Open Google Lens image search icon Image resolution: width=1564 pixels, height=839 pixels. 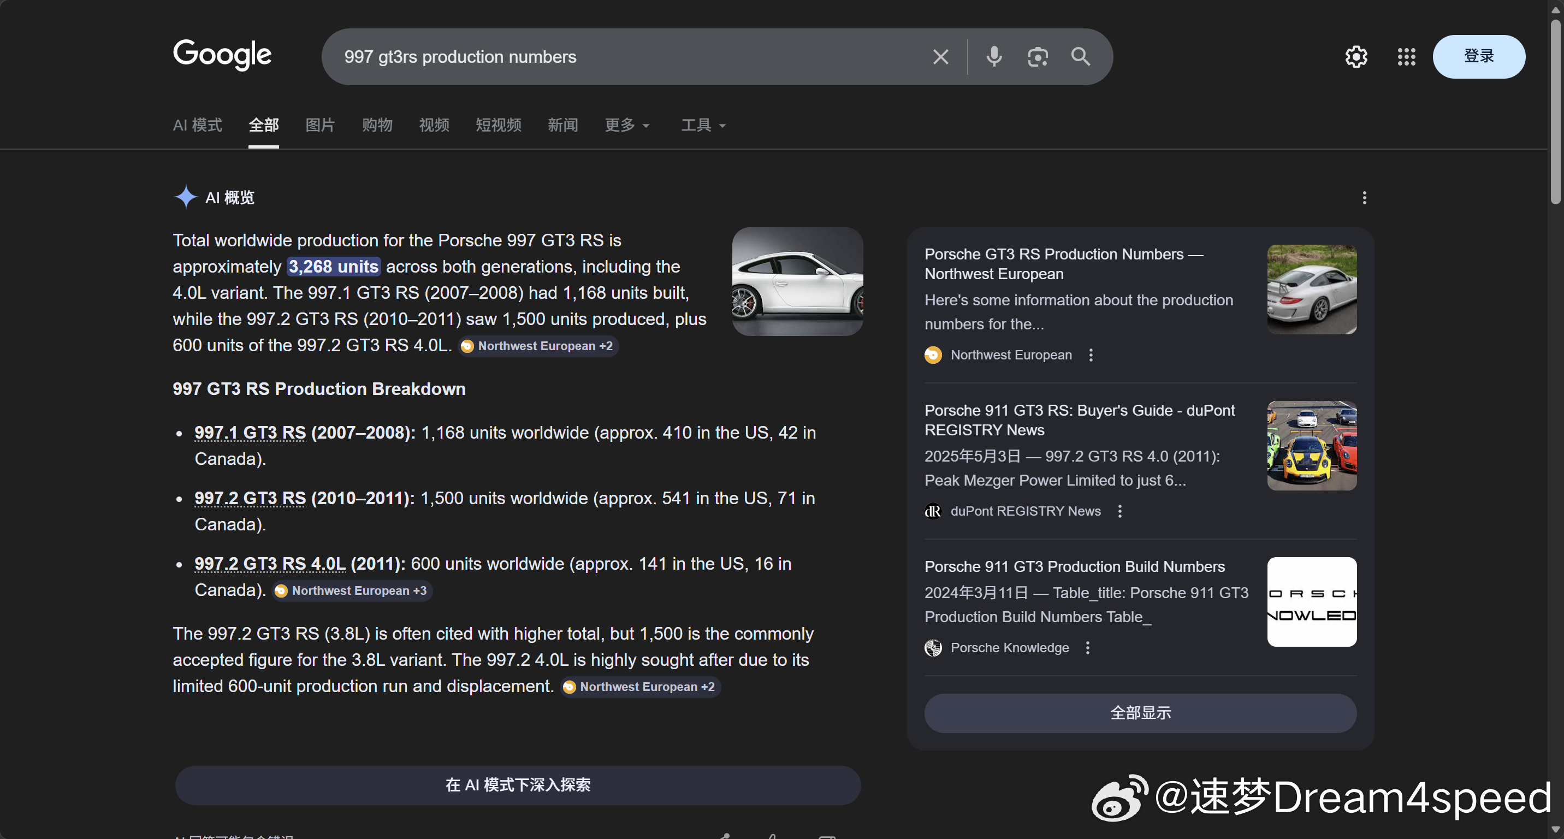pyautogui.click(x=1038, y=57)
